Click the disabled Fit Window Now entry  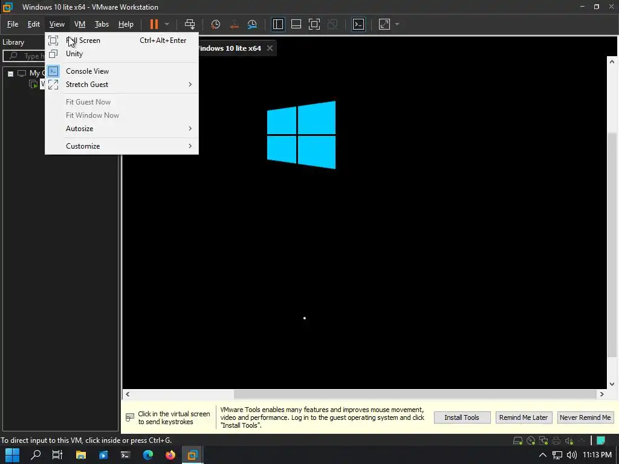[x=122, y=115]
